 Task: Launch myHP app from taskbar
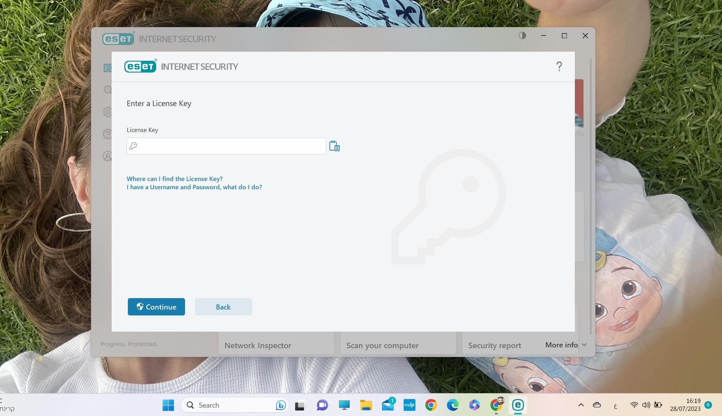(x=410, y=405)
